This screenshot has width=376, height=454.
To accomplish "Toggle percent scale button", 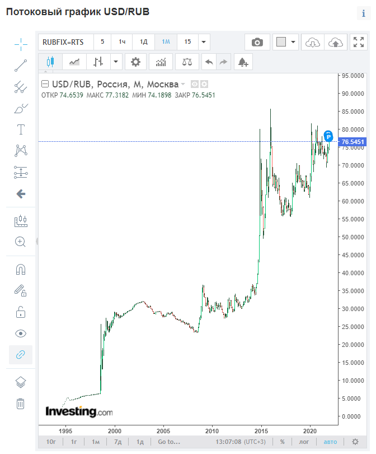I will (x=283, y=442).
